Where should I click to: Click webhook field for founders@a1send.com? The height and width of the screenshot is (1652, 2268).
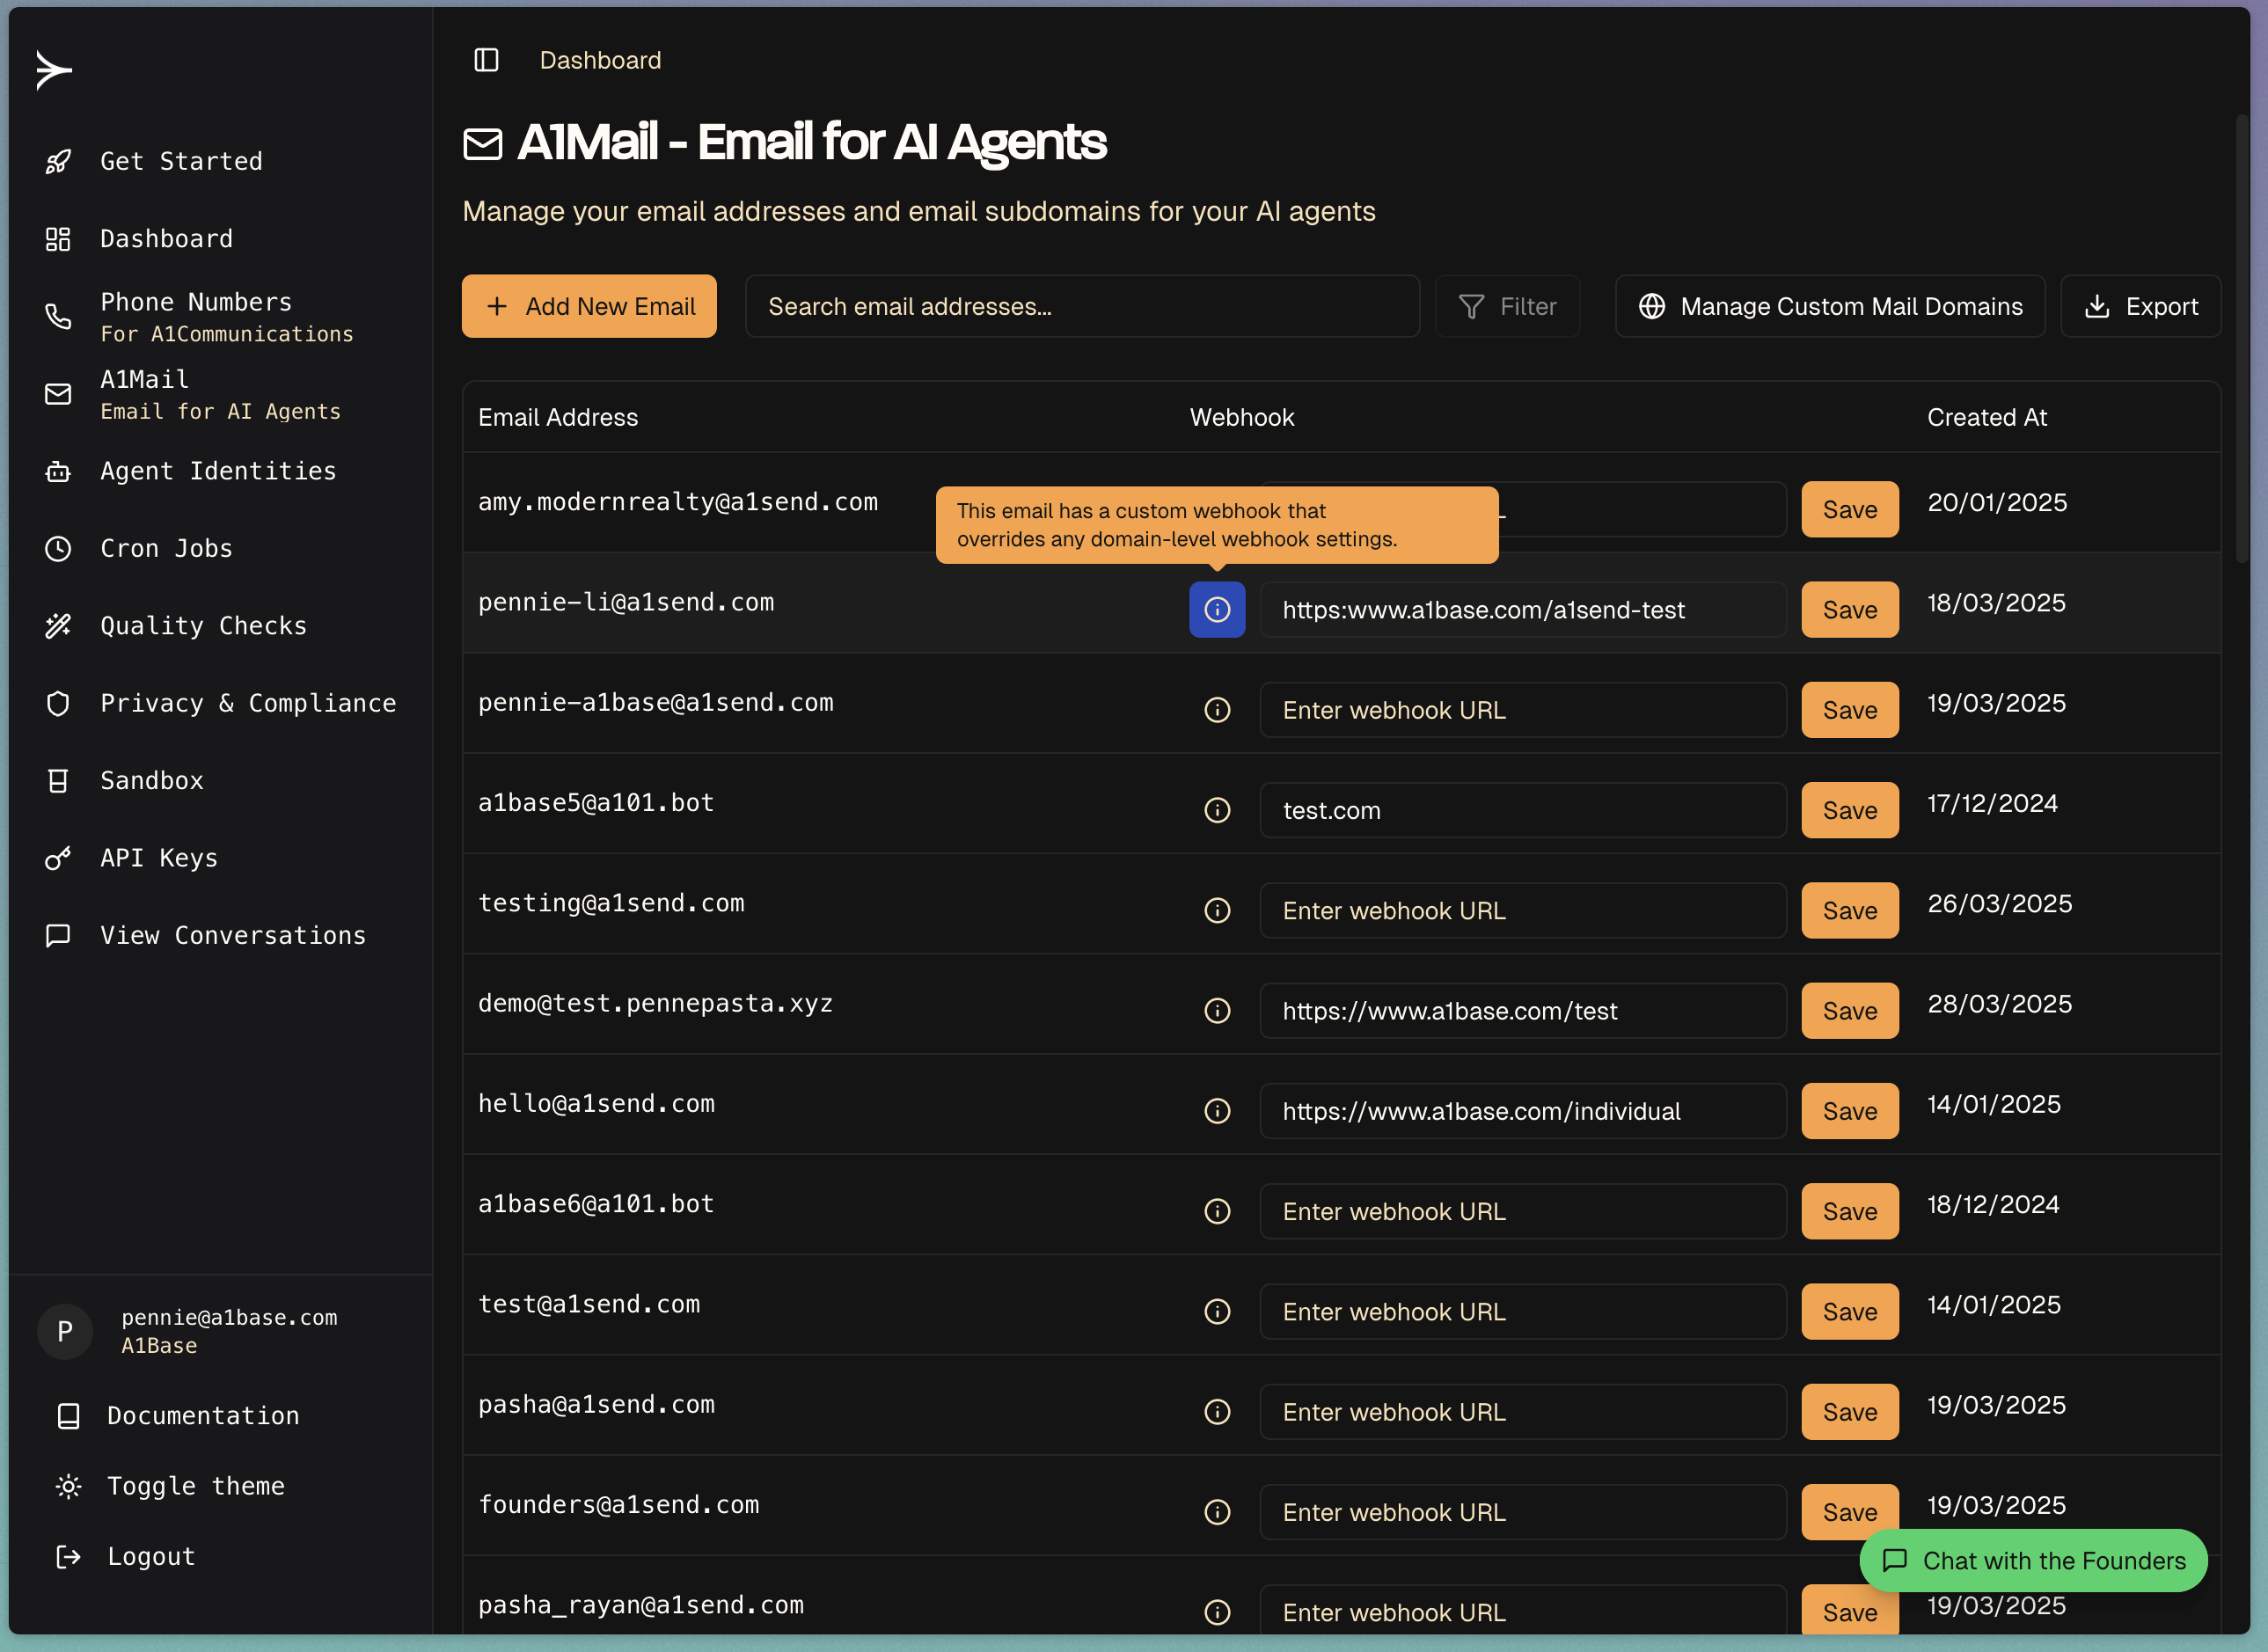click(x=1523, y=1512)
